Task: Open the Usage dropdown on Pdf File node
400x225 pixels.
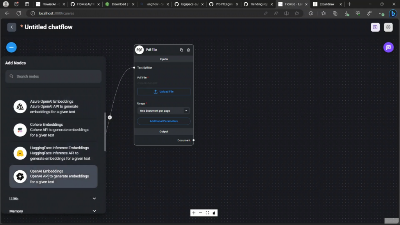Action: [x=164, y=111]
